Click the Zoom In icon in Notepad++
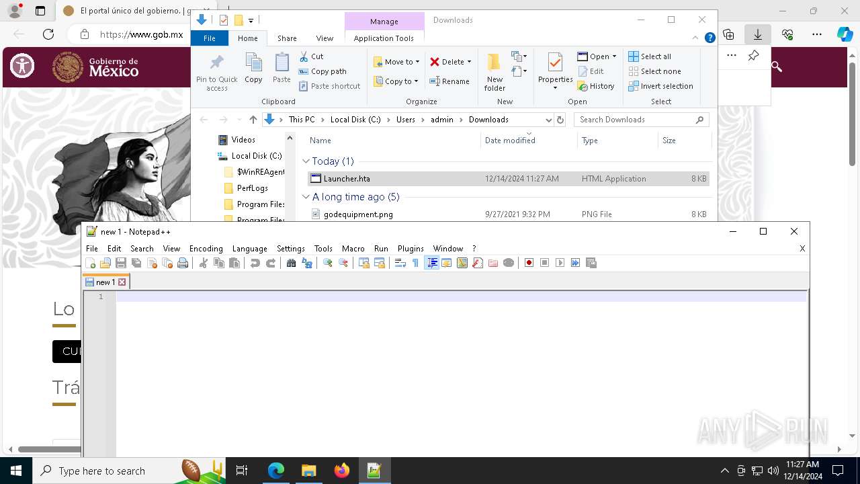 (x=328, y=263)
